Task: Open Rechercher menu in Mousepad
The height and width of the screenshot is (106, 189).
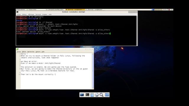Action: click(31, 52)
